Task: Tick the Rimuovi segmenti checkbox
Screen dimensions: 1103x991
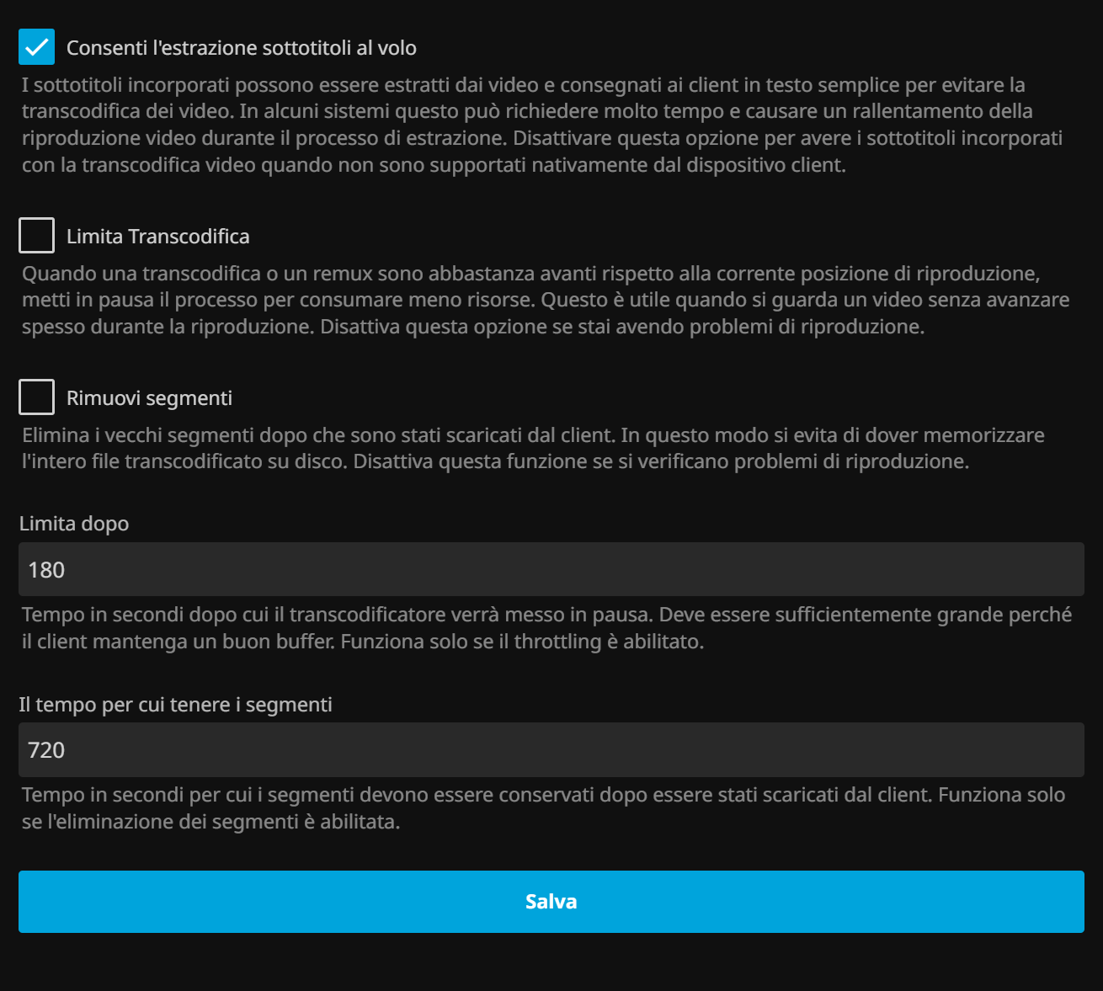Action: (37, 397)
